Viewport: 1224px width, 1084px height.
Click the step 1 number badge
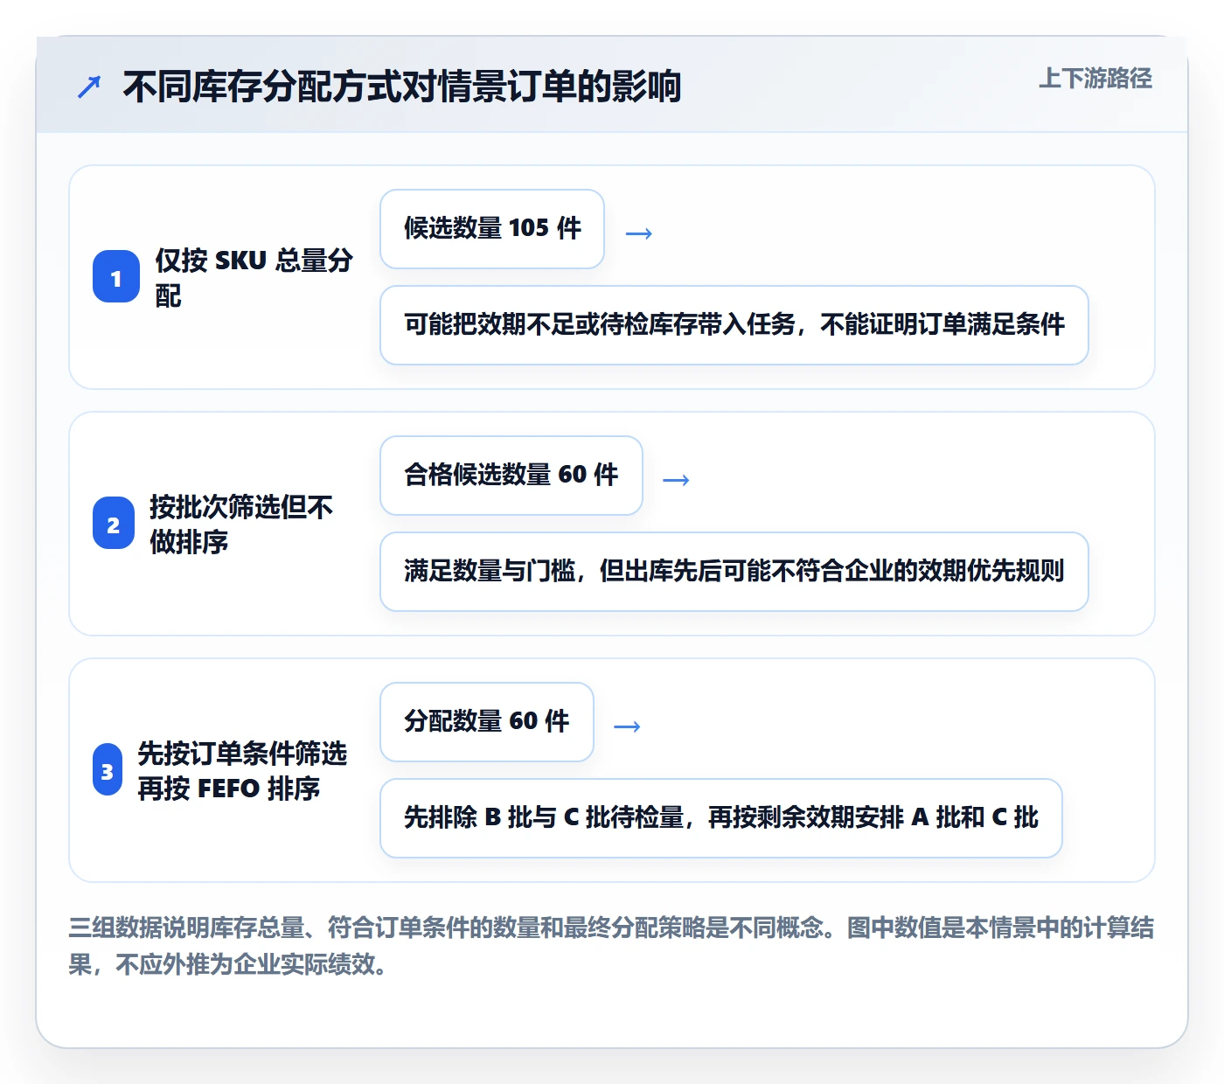(x=116, y=277)
